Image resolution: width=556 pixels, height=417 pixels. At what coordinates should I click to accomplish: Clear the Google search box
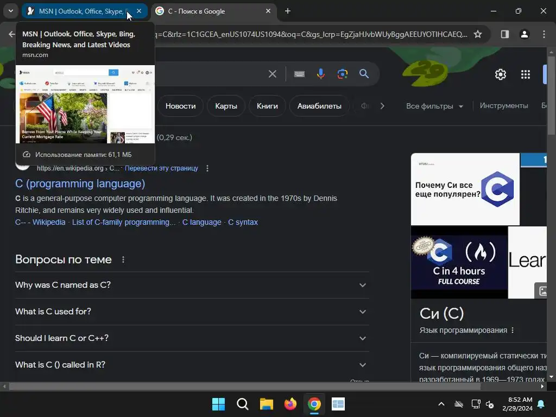tap(273, 74)
